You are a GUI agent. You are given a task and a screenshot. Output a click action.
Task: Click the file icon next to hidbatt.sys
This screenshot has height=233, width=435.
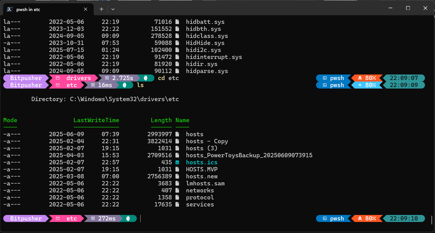177,22
